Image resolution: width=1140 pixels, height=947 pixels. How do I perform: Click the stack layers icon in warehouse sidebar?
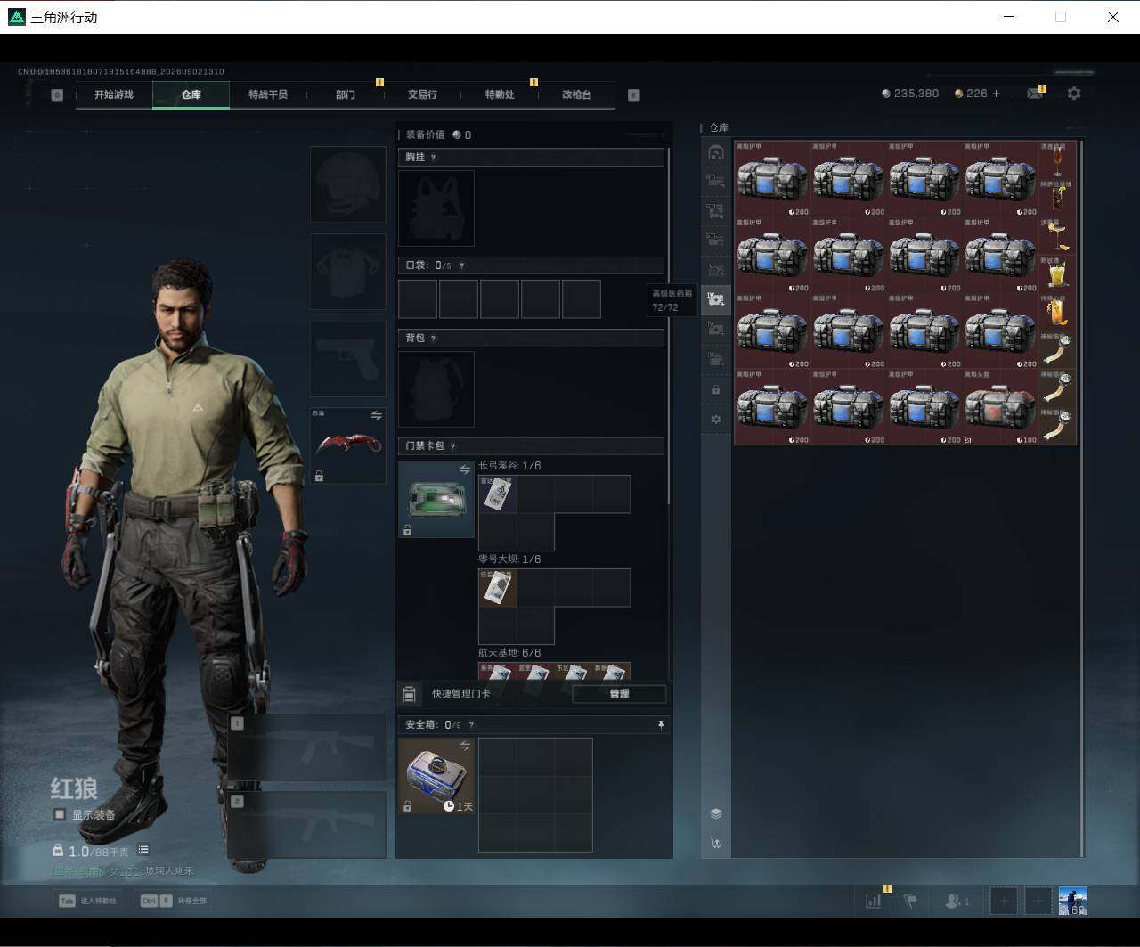point(715,813)
